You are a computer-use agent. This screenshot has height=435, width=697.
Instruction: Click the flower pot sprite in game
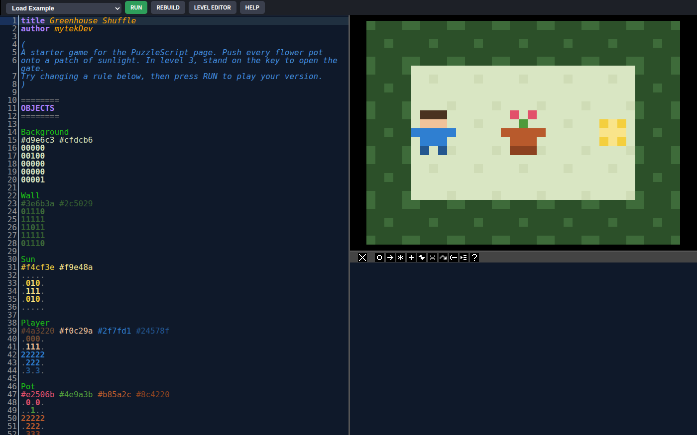[x=523, y=133]
